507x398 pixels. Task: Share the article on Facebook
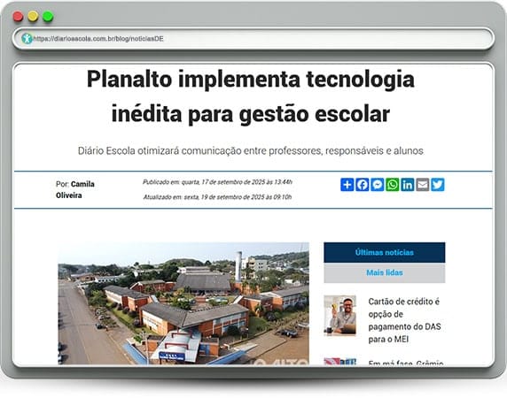(x=363, y=185)
